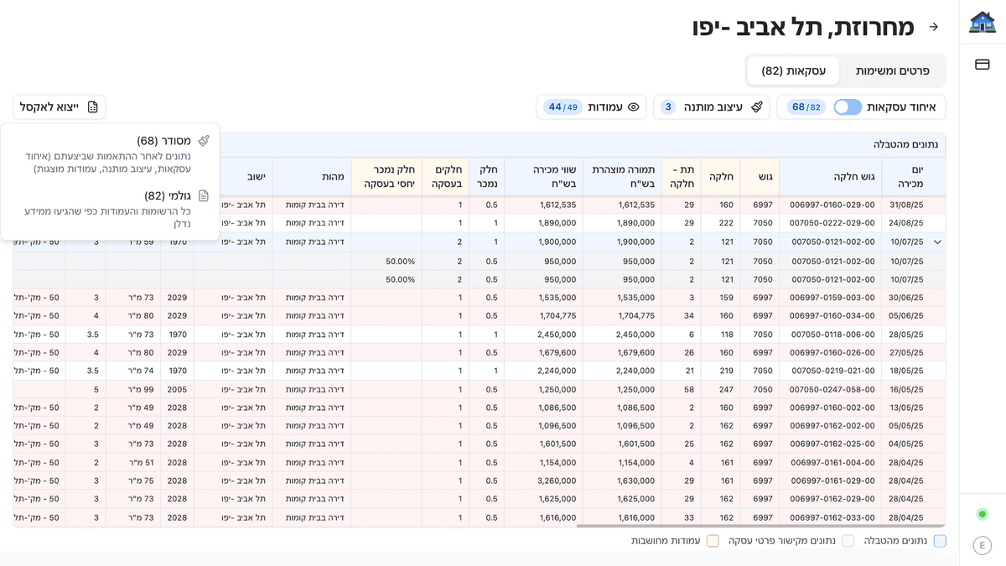Click the house logo icon top right
The image size is (1006, 566).
pyautogui.click(x=982, y=23)
